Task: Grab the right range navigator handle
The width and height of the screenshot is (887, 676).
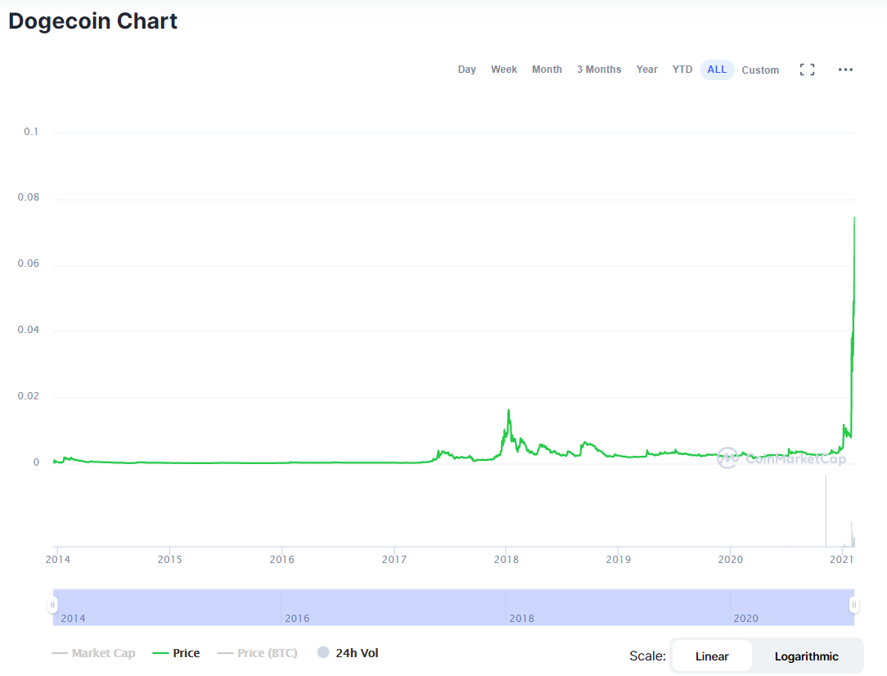Action: tap(854, 606)
